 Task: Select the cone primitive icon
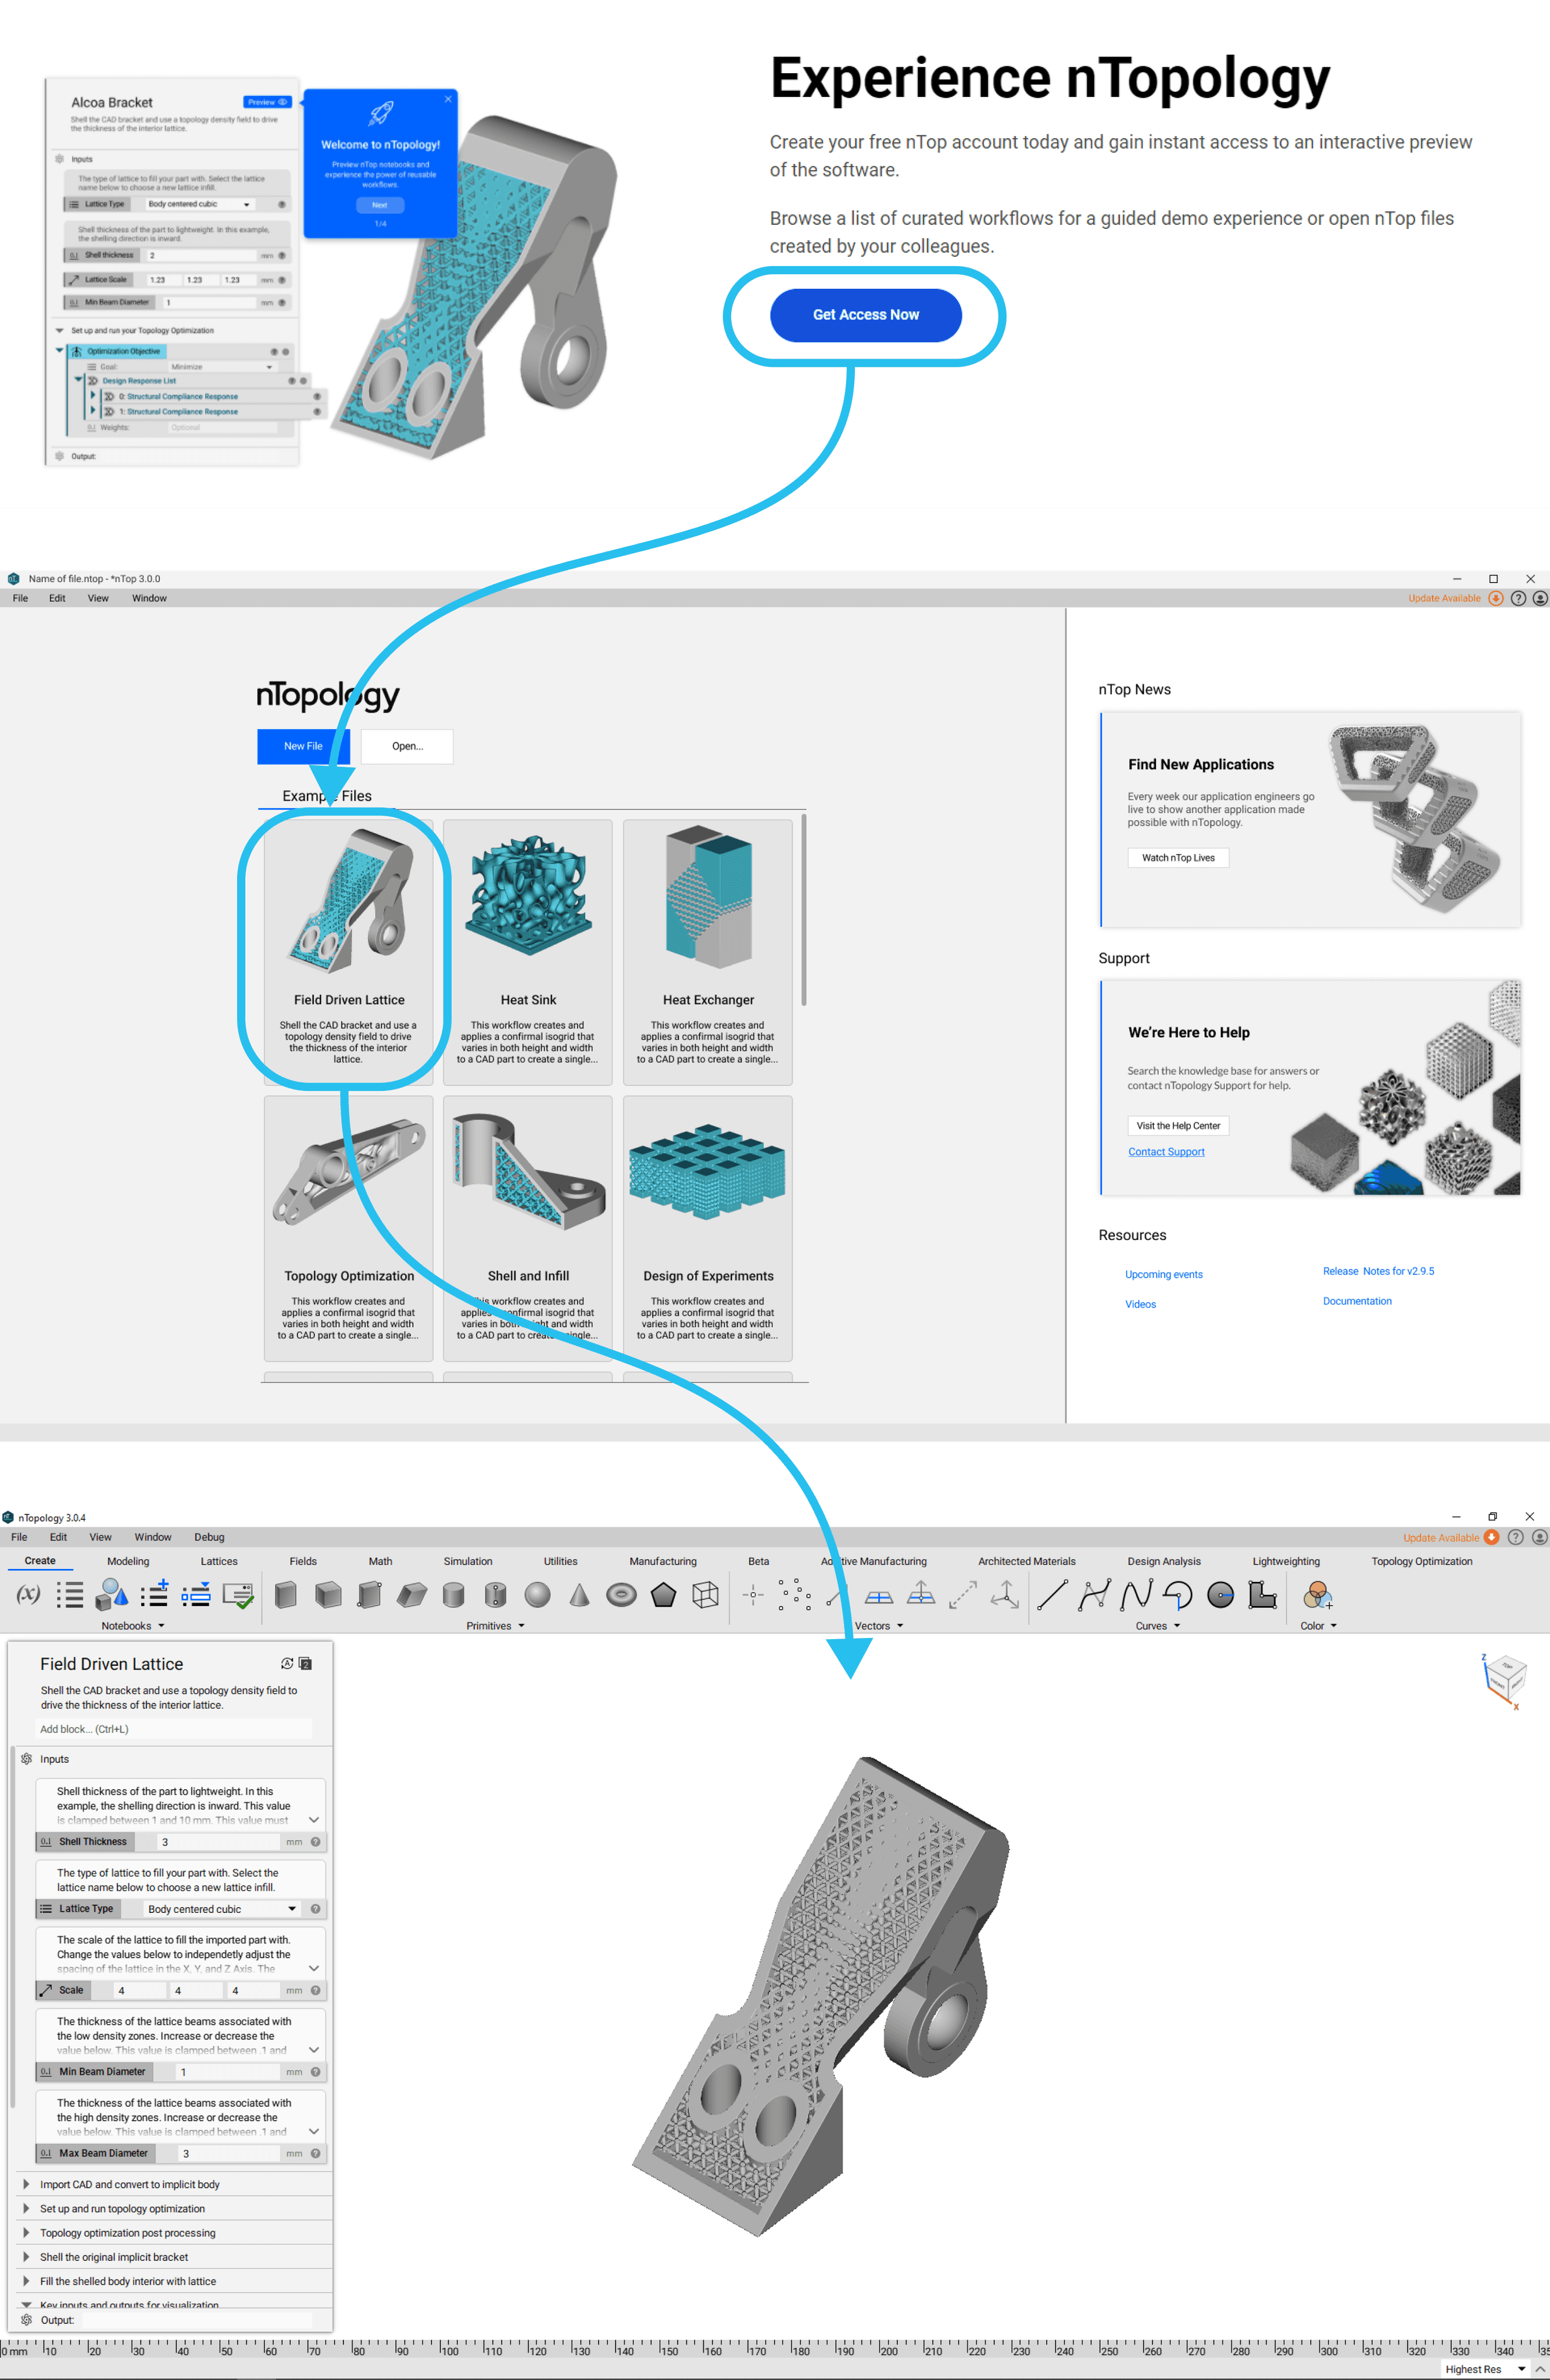click(x=579, y=1594)
